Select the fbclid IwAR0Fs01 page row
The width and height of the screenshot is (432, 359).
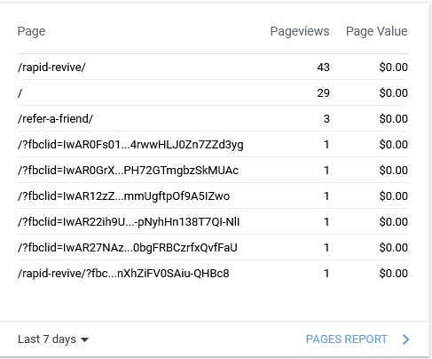click(213, 144)
